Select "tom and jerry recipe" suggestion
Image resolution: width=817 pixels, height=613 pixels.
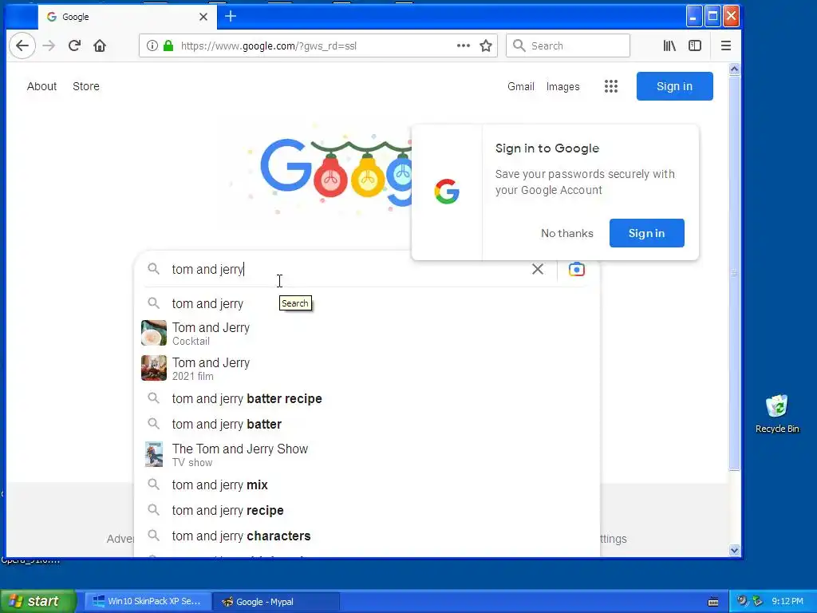367,510
